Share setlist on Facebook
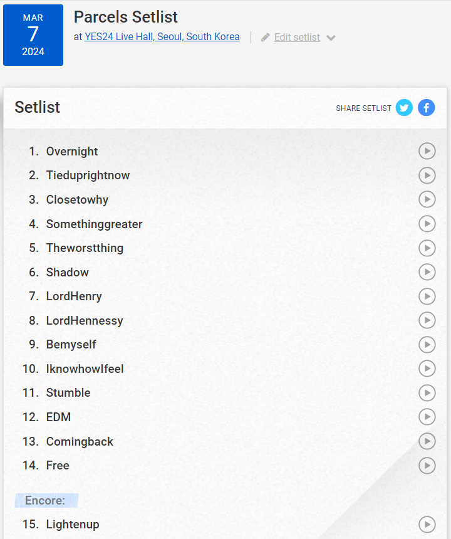Viewport: 451px width, 539px height. tap(427, 108)
